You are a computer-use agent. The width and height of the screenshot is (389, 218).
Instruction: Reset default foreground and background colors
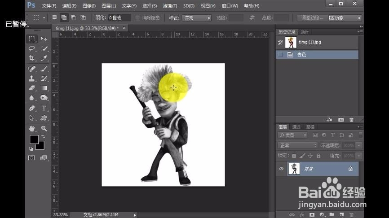[31, 148]
